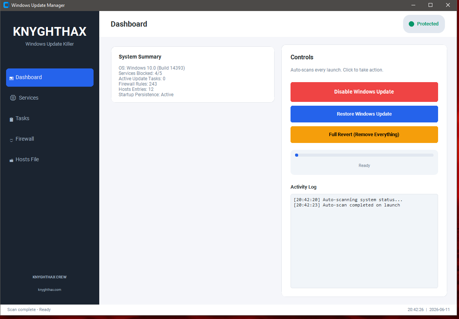Click the green Protected status dot
This screenshot has width=459, height=319.
[411, 24]
